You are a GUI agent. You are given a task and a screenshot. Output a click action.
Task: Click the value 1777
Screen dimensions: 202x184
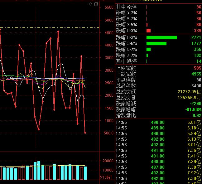[196, 43]
